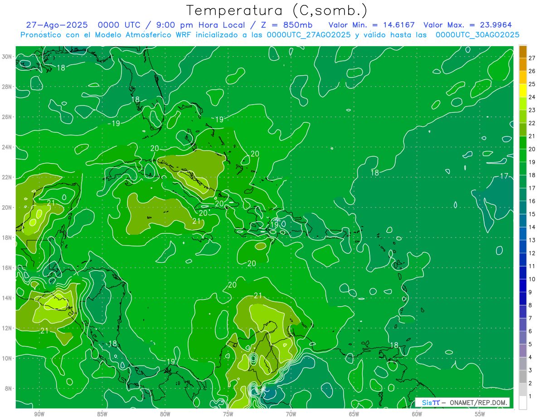544x420 pixels.
Task: Click the white swatch at the legend bottom
Action: point(523,402)
